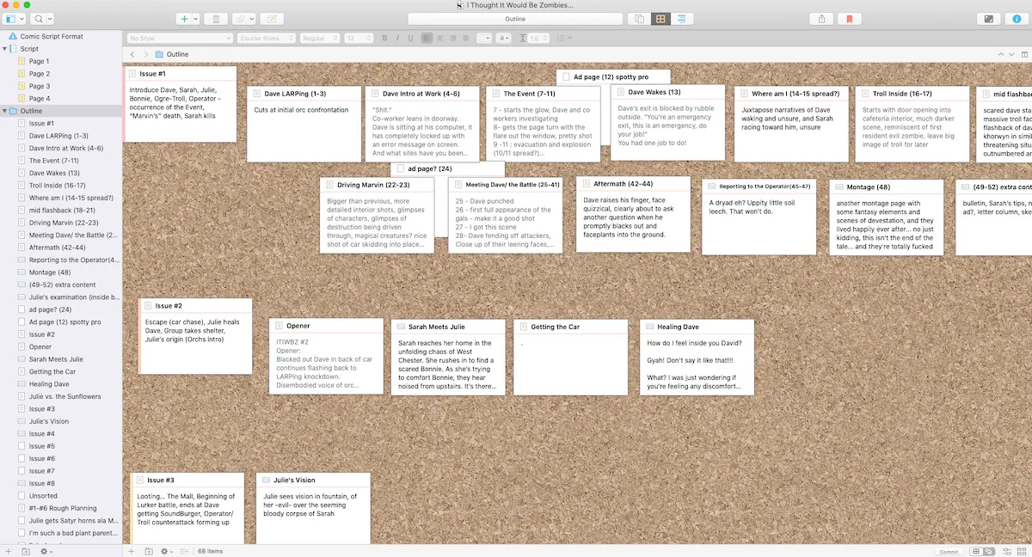Screen dimensions: 1032x557
Task: Click the bookmark icon in toolbar
Action: point(849,18)
